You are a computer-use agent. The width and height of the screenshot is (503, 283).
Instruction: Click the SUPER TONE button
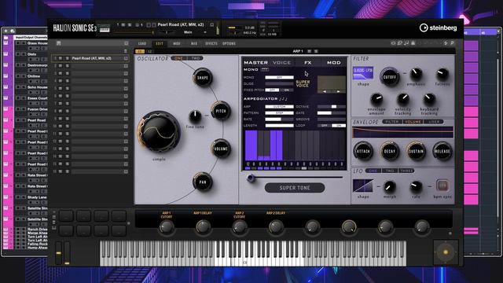(295, 188)
